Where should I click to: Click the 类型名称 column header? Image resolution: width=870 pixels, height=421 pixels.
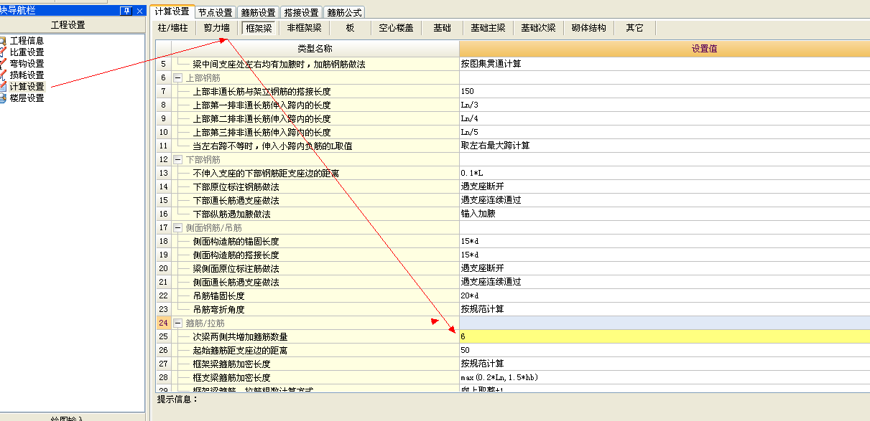[315, 49]
